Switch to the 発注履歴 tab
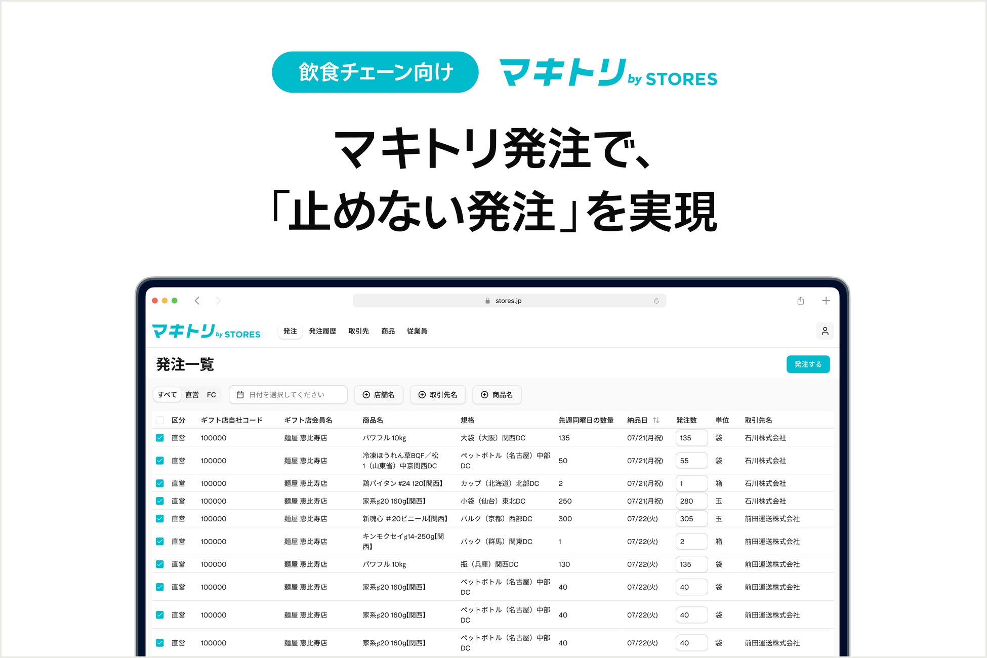Screen dimensions: 987x658 click(322, 331)
